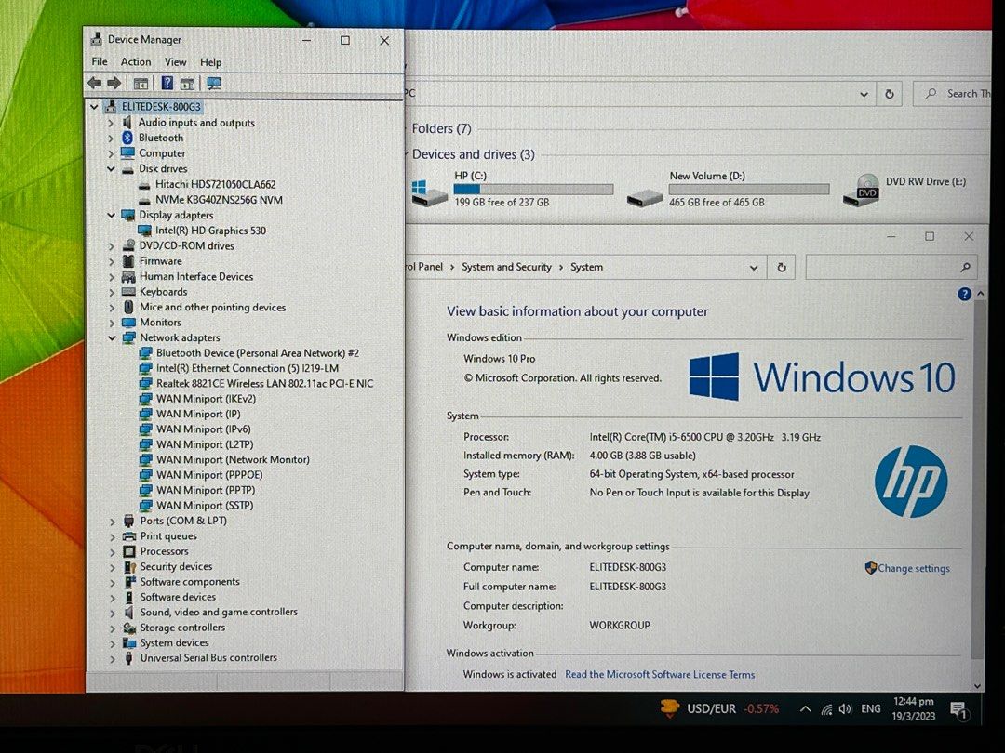This screenshot has height=753, width=1005.
Task: Click Scan for hardware changes toolbar icon
Action: point(214,83)
